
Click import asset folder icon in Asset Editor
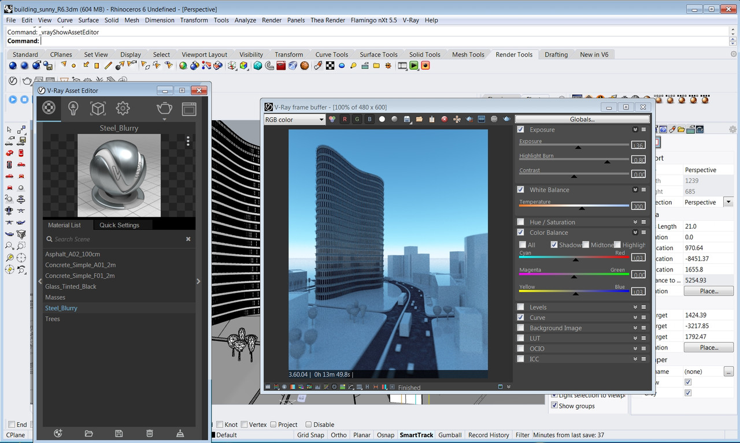pyautogui.click(x=88, y=433)
